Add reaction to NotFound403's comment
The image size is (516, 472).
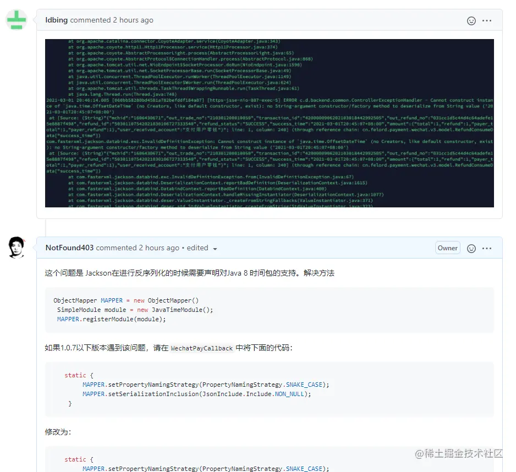point(471,249)
